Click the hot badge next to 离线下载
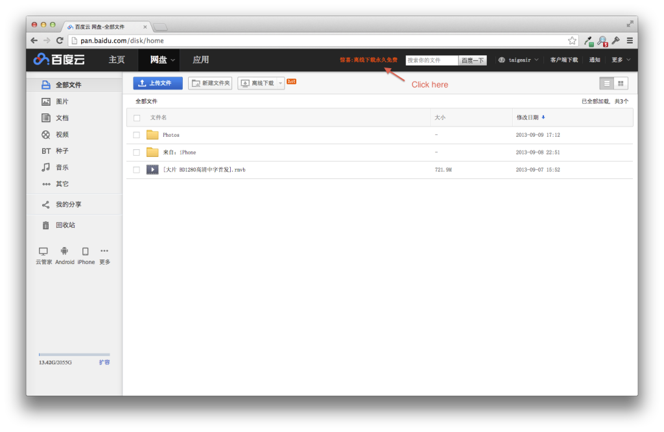The width and height of the screenshot is (664, 432). click(291, 81)
